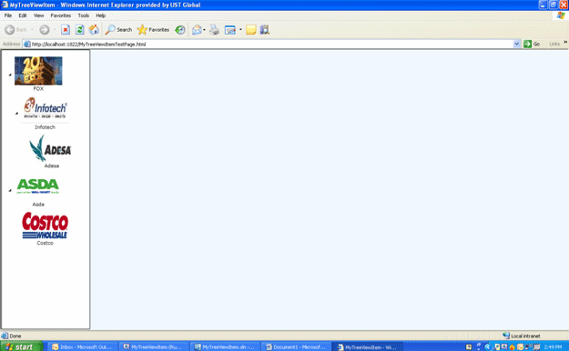Print the page using the printer icon
This screenshot has width=569, height=351.
click(x=215, y=30)
